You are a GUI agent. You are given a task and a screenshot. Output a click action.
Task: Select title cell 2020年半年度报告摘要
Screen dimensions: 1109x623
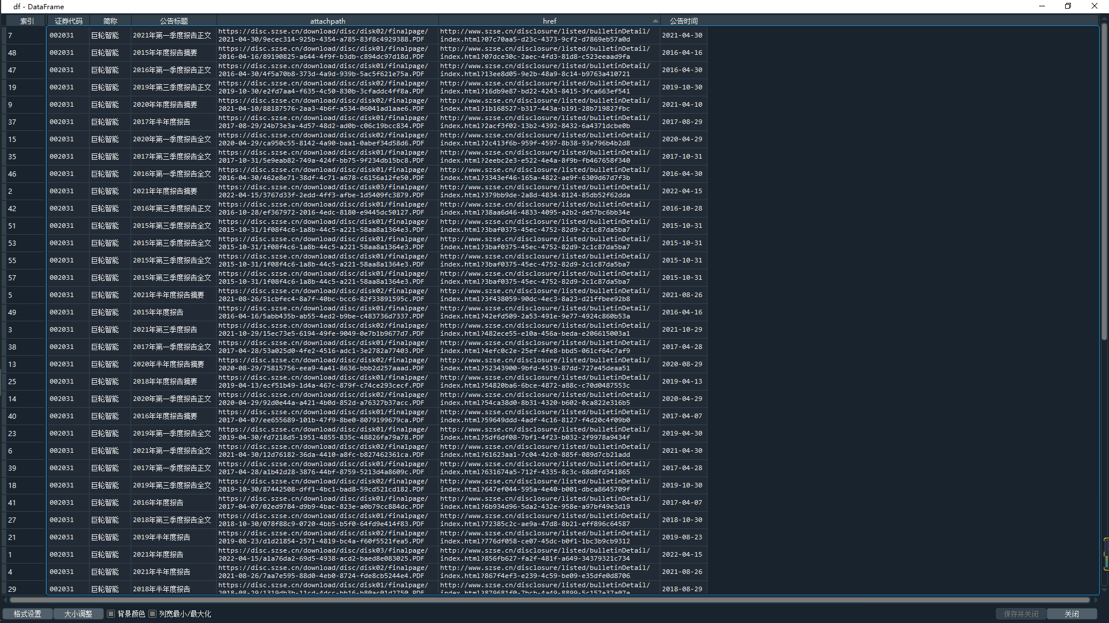(173, 364)
